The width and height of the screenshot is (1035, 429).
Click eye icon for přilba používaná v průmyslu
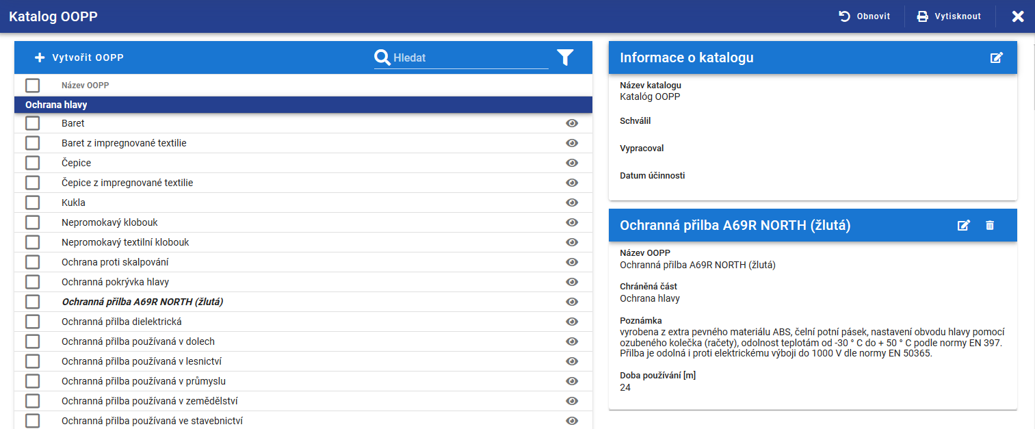click(572, 381)
